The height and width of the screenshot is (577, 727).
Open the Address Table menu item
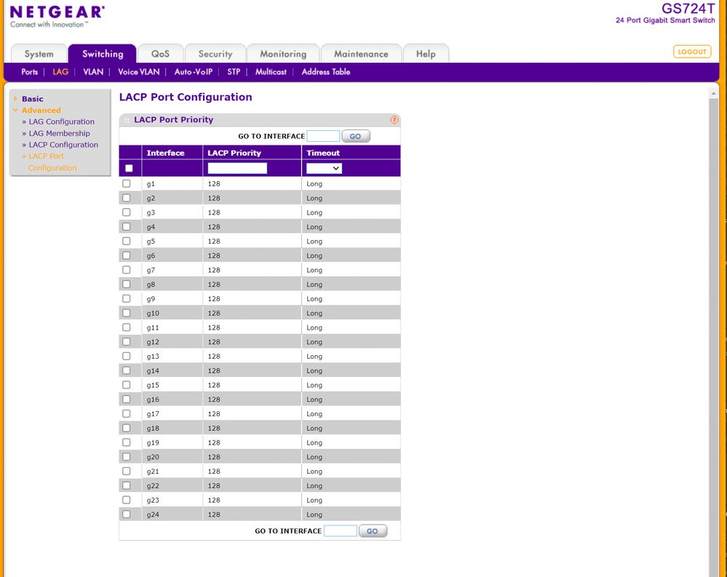pos(325,72)
